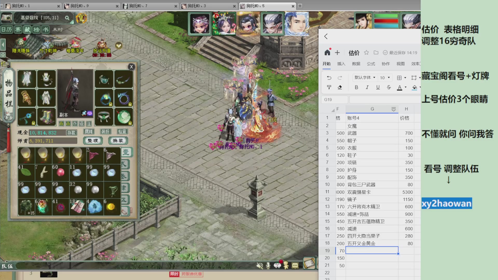Switch to browser tab 狗托NO、1
This screenshot has width=498, height=280.
(33, 6)
